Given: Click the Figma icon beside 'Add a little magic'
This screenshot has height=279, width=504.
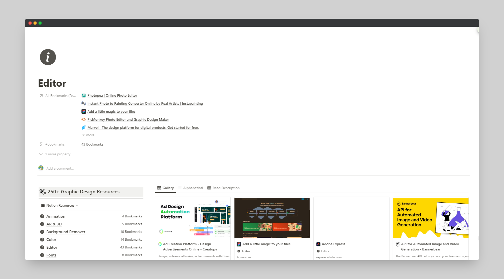Looking at the screenshot, I should [84, 111].
